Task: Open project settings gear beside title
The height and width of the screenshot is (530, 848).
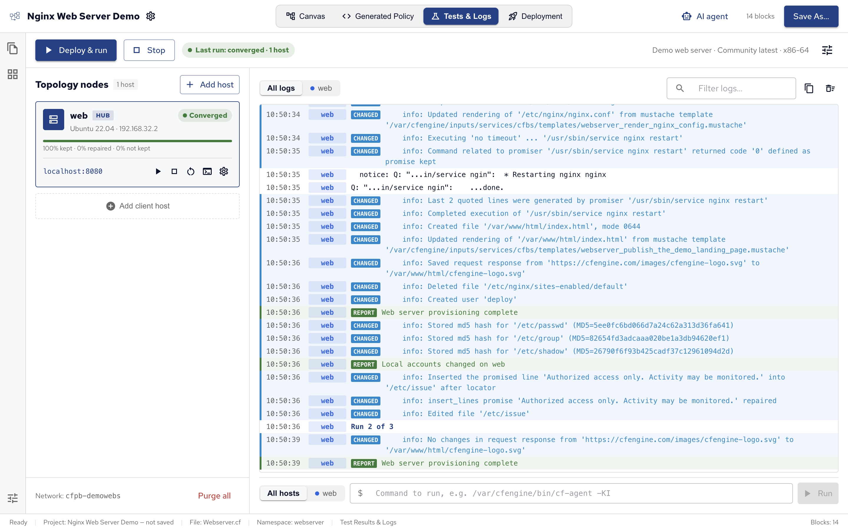Action: click(x=151, y=16)
